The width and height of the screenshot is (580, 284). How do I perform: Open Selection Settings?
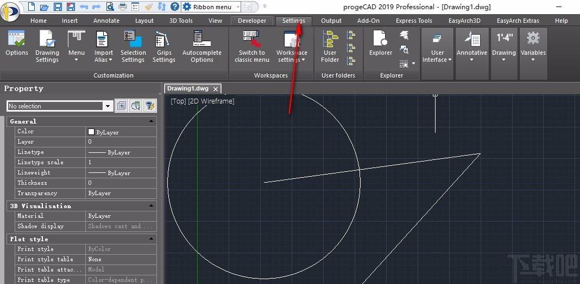click(x=133, y=47)
